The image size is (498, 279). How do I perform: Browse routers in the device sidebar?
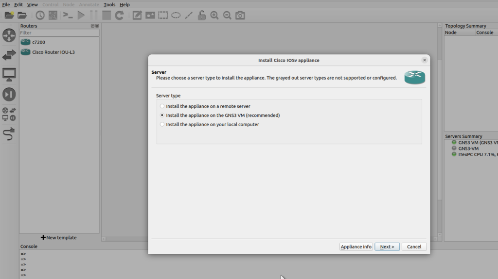[x=9, y=35]
